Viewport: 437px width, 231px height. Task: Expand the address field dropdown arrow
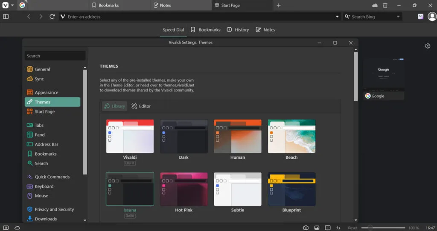click(x=337, y=17)
